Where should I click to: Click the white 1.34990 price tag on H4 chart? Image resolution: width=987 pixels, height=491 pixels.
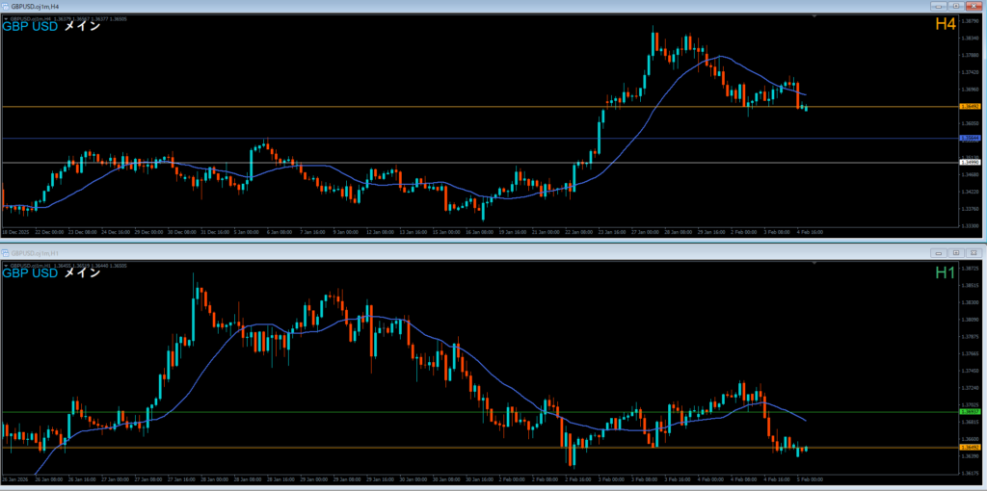tap(970, 163)
